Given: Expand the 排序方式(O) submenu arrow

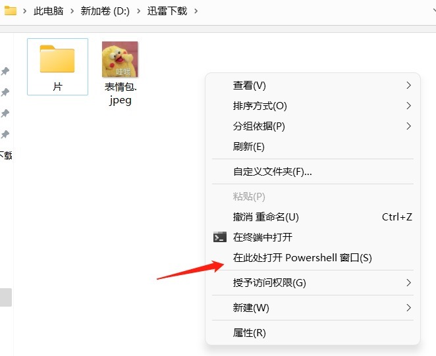Looking at the screenshot, I should click(x=408, y=105).
